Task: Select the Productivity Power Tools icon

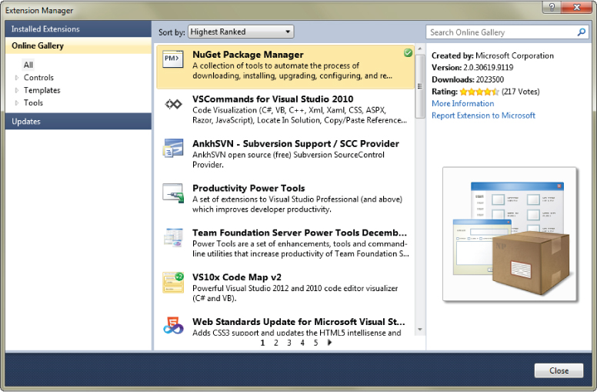Action: pyautogui.click(x=173, y=193)
